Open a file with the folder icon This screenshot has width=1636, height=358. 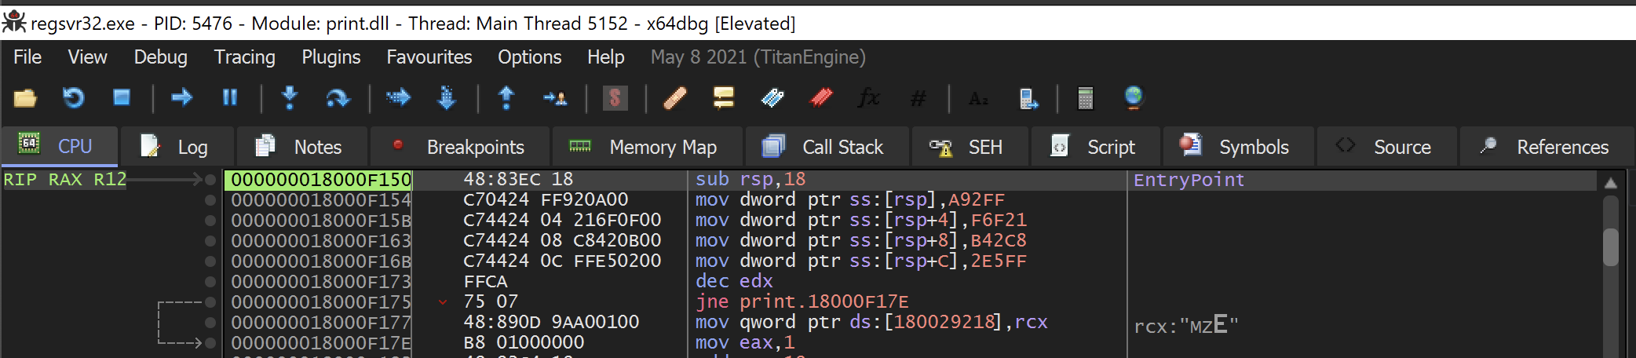tap(25, 98)
